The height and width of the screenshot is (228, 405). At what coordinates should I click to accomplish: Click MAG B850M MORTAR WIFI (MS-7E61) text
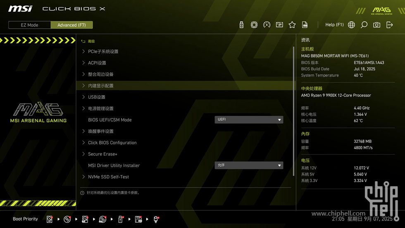coord(335,56)
